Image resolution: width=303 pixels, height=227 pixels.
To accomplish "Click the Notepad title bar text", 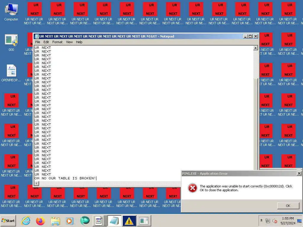I will (107, 36).
